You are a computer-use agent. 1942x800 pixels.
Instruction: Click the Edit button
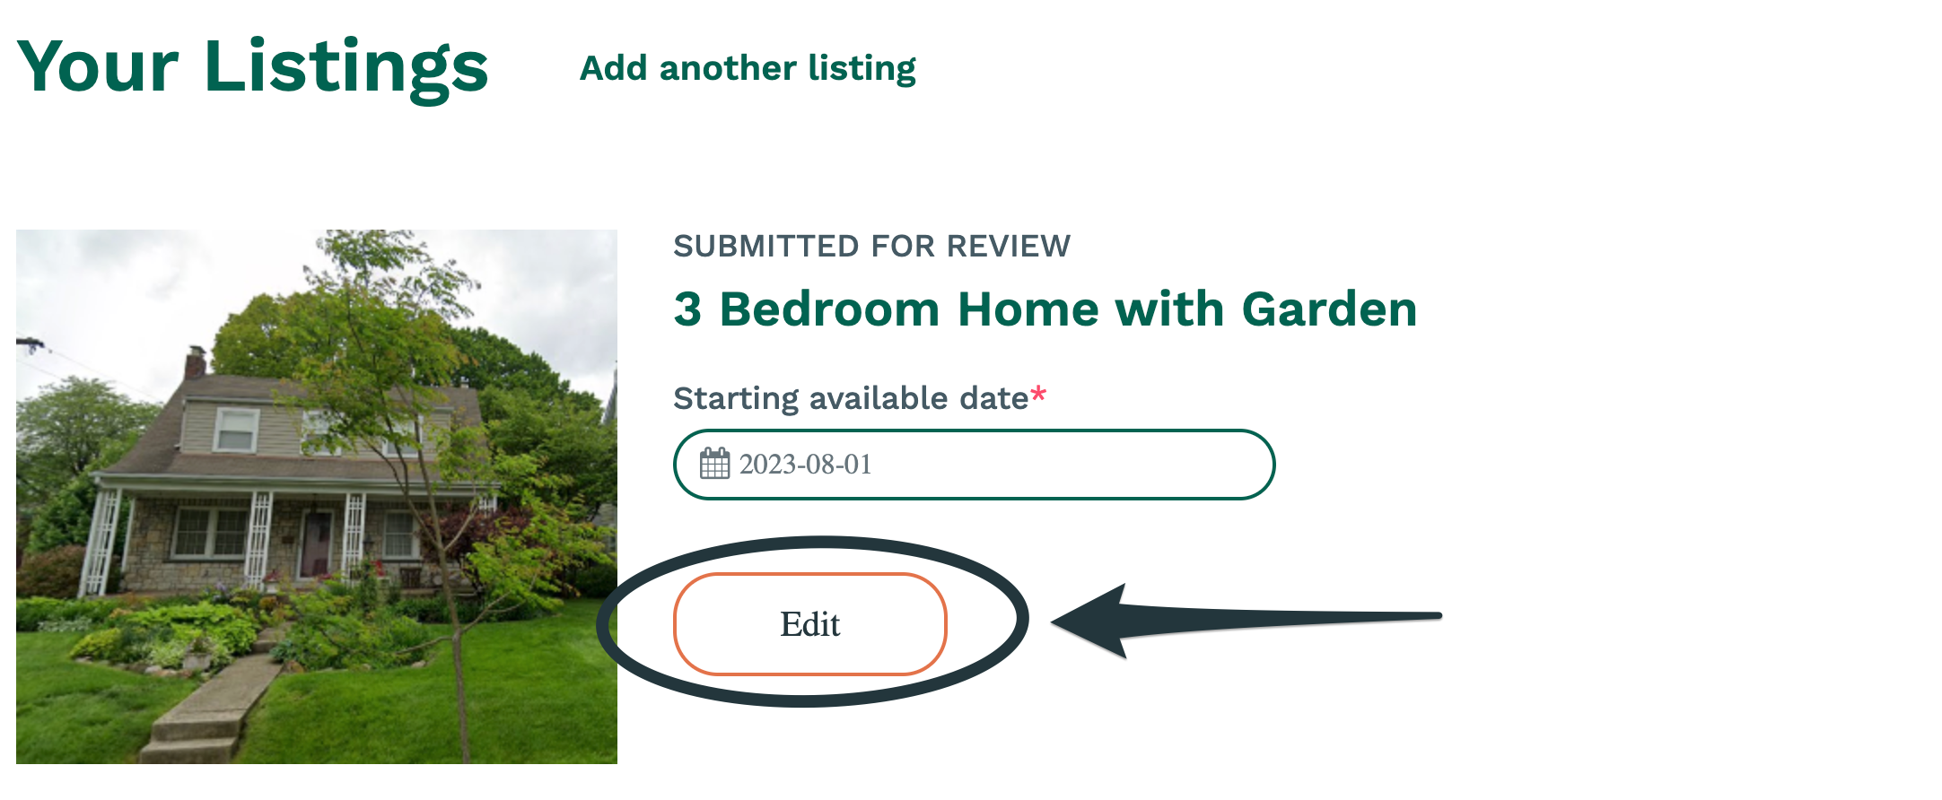coord(810,624)
